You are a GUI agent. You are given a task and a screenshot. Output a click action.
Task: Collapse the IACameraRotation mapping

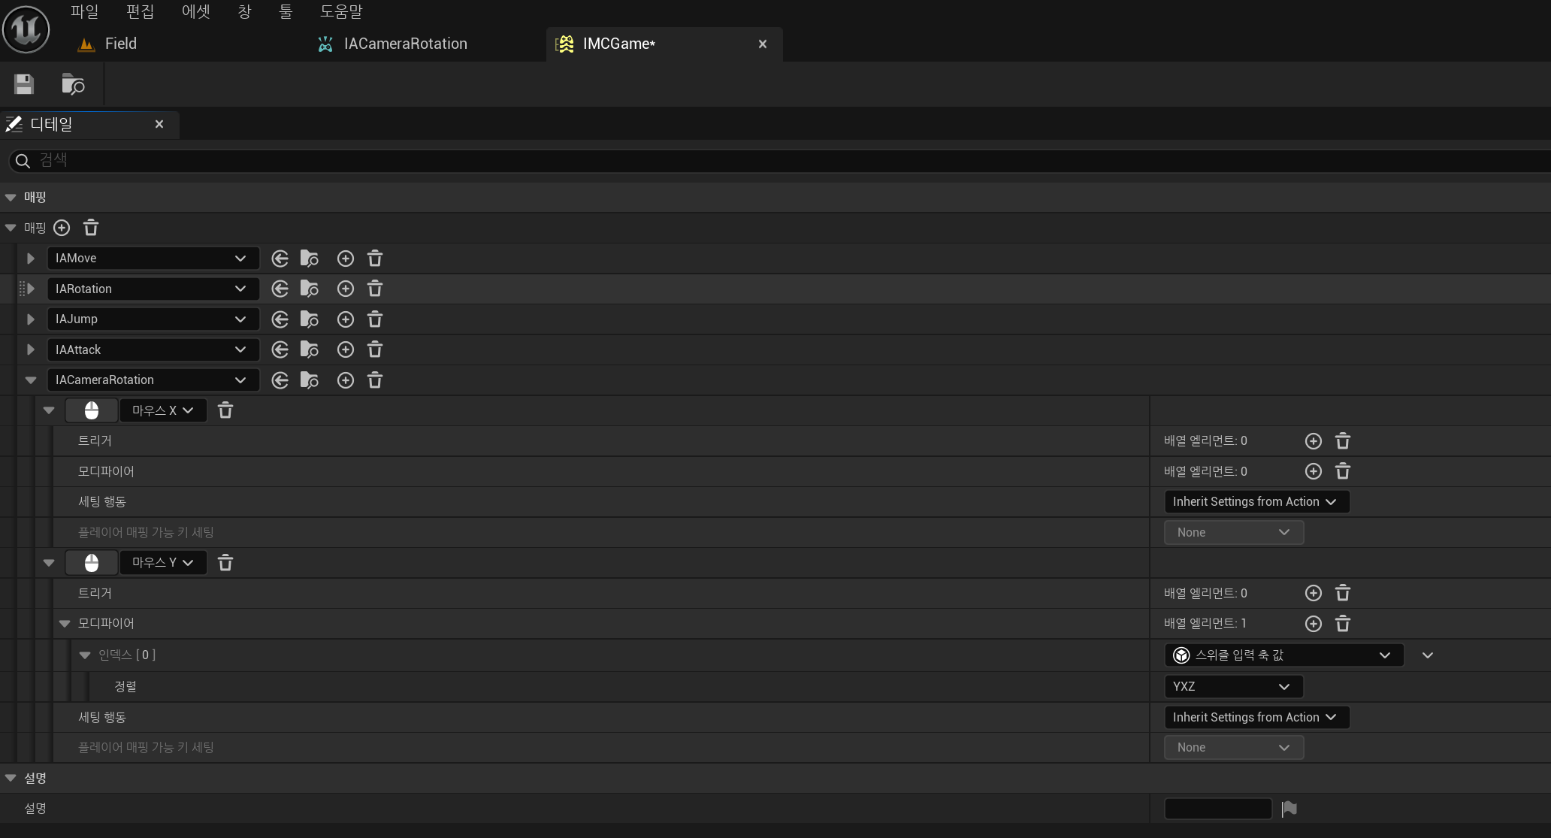(31, 380)
